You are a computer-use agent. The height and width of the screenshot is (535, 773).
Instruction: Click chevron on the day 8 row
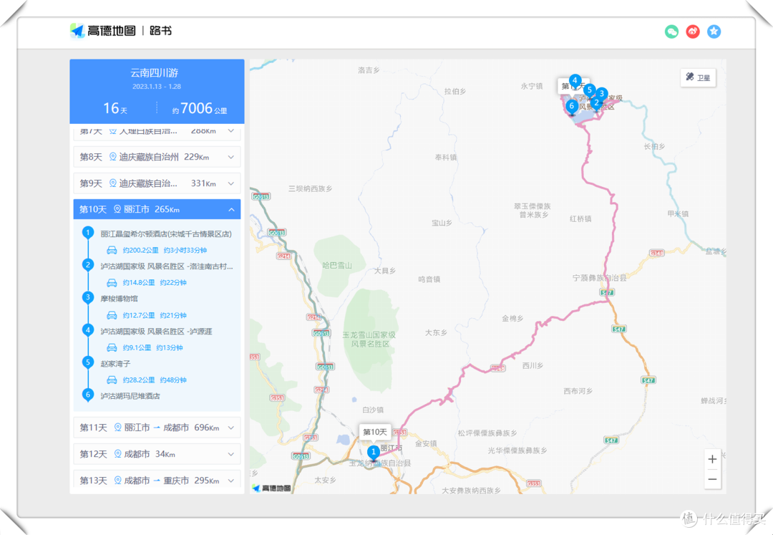point(230,158)
